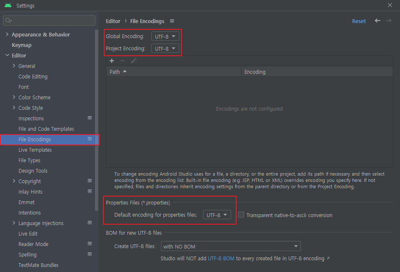
Task: Click the Path column header
Action: [174, 72]
